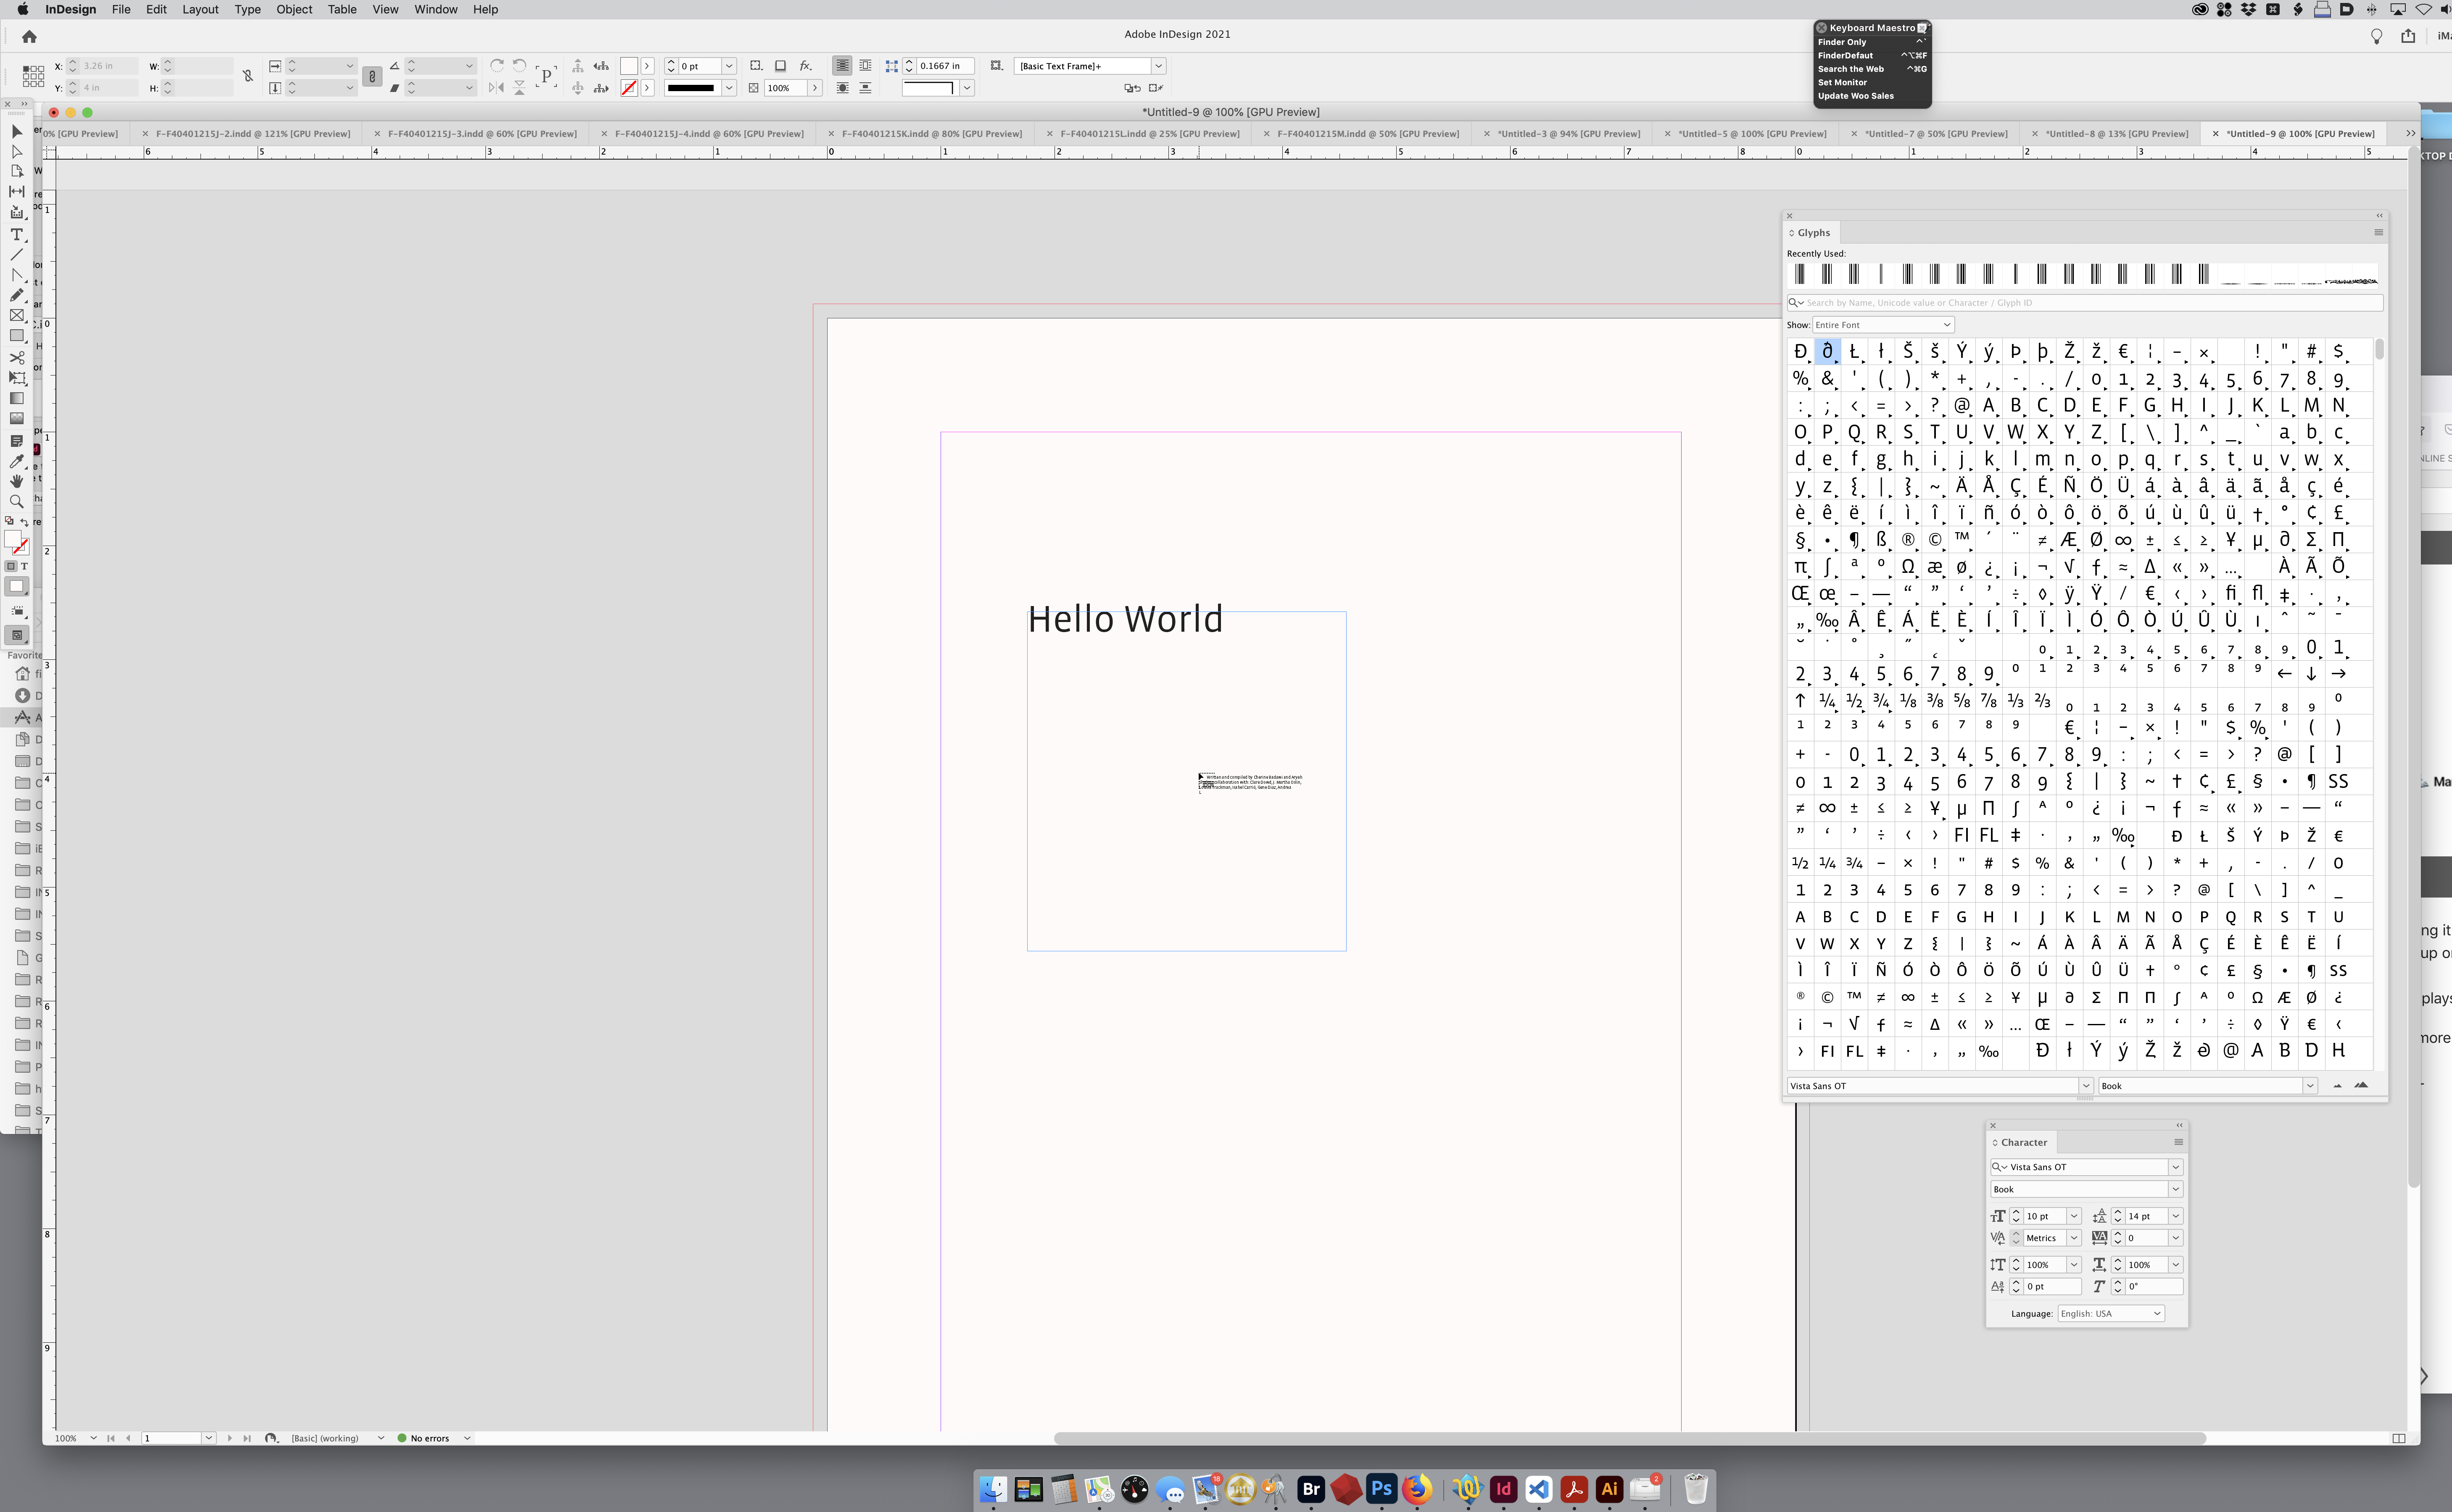This screenshot has height=1512, width=2452.
Task: Open the fx effects menu in the control bar
Action: tap(806, 66)
